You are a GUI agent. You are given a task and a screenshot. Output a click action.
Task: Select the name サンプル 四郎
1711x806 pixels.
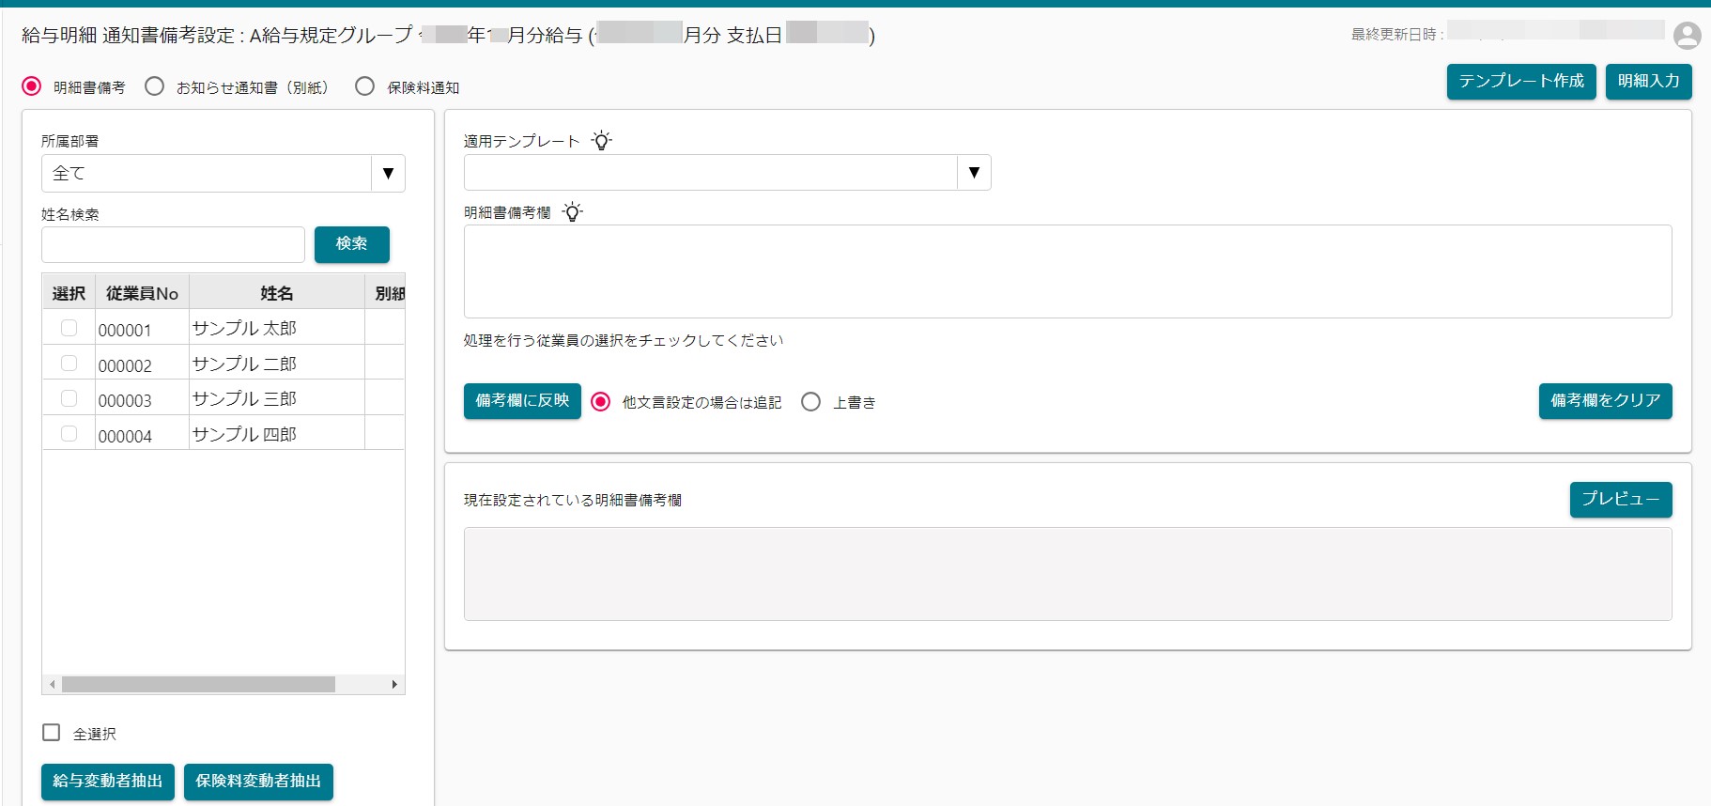tap(244, 434)
